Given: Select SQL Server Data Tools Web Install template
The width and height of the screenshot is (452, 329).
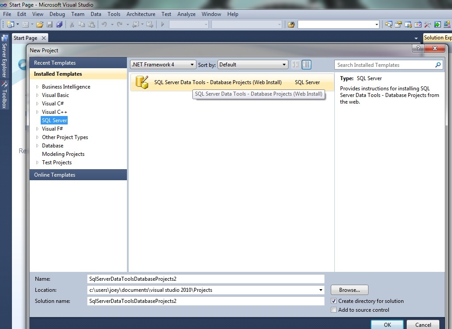Looking at the screenshot, I should pyautogui.click(x=232, y=82).
